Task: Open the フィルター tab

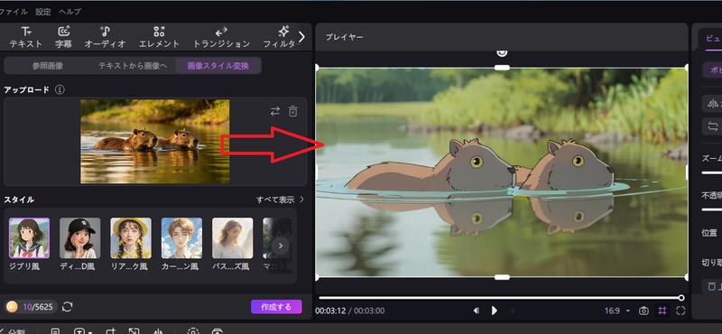Action: [280, 37]
